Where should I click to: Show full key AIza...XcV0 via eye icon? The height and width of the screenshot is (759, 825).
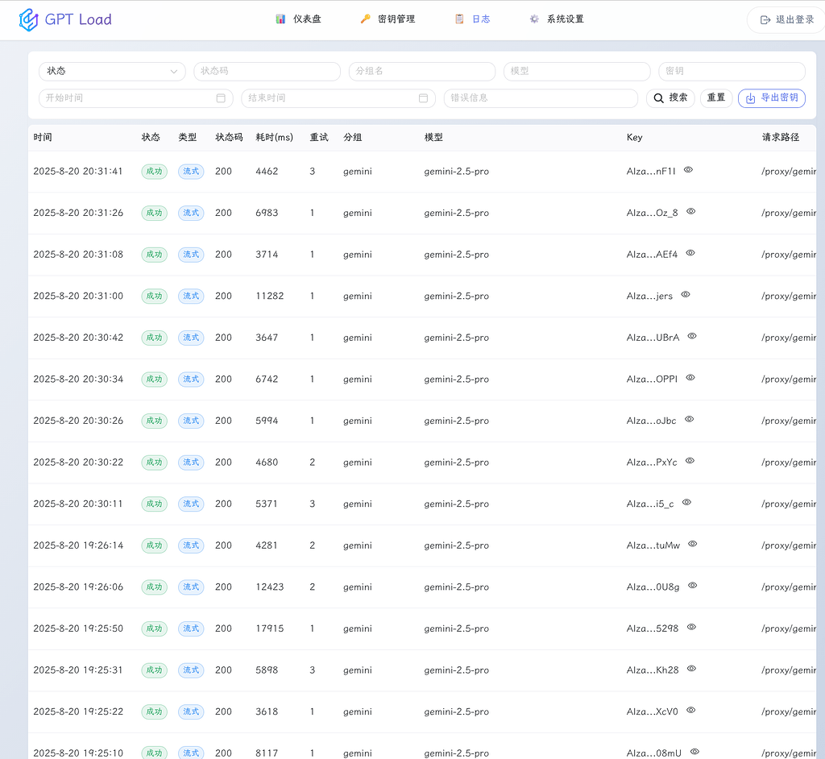(690, 711)
